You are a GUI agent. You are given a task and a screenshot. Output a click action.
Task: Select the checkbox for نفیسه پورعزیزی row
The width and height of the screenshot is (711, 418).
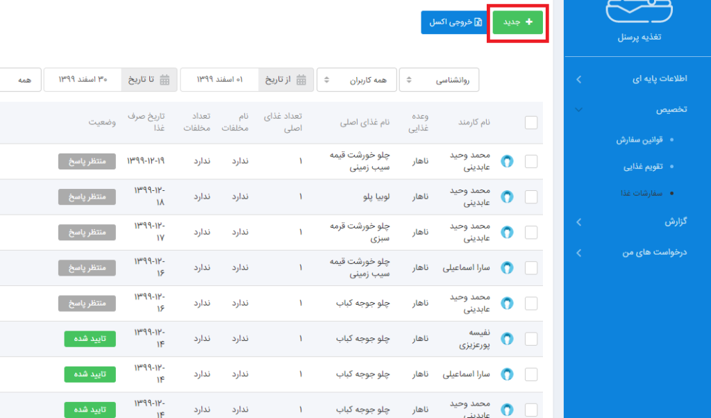531,339
